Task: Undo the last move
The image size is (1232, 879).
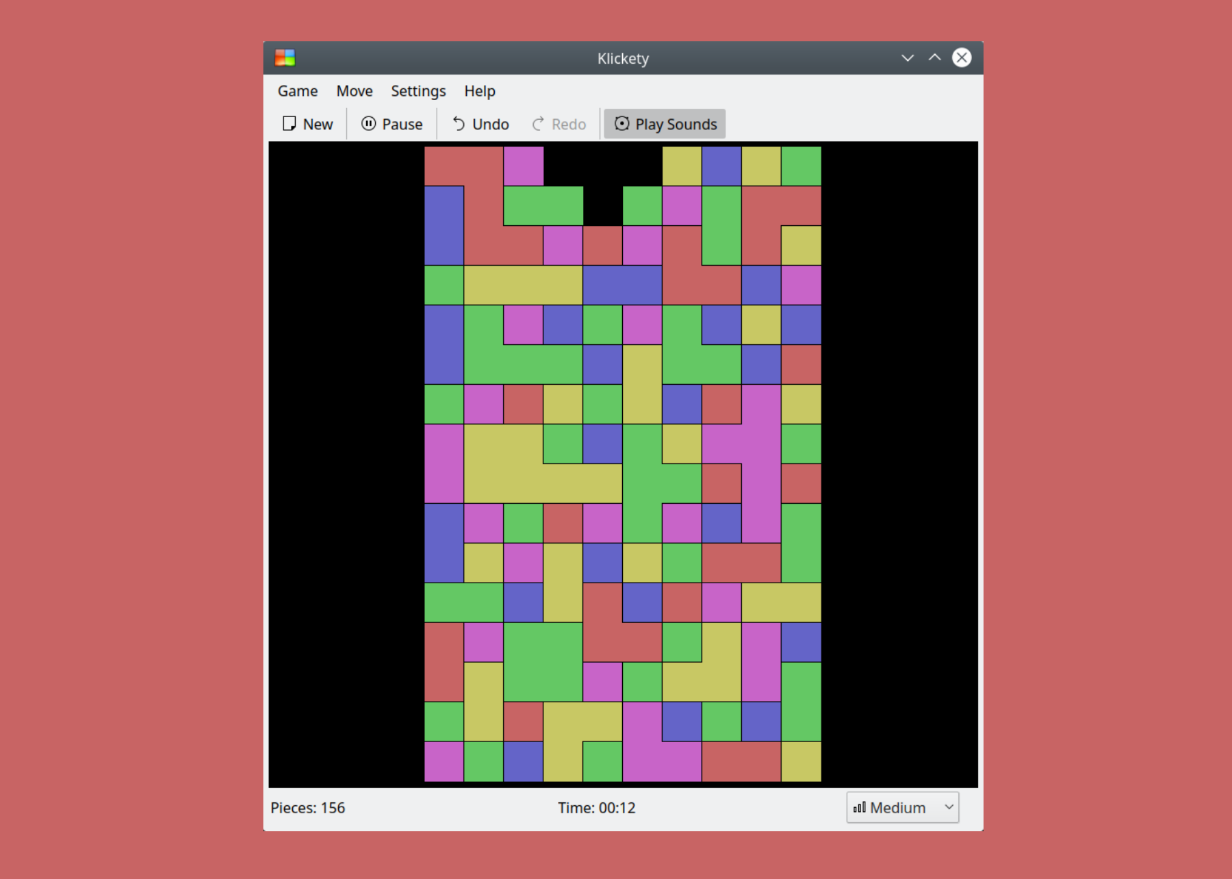Action: point(480,124)
